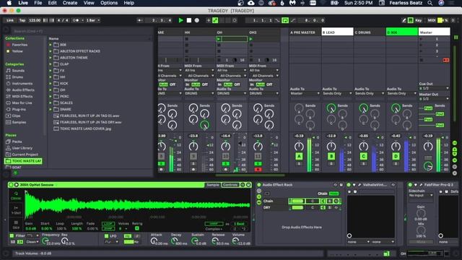
Task: Click the Follow playback arrow icon
Action: (140, 20)
